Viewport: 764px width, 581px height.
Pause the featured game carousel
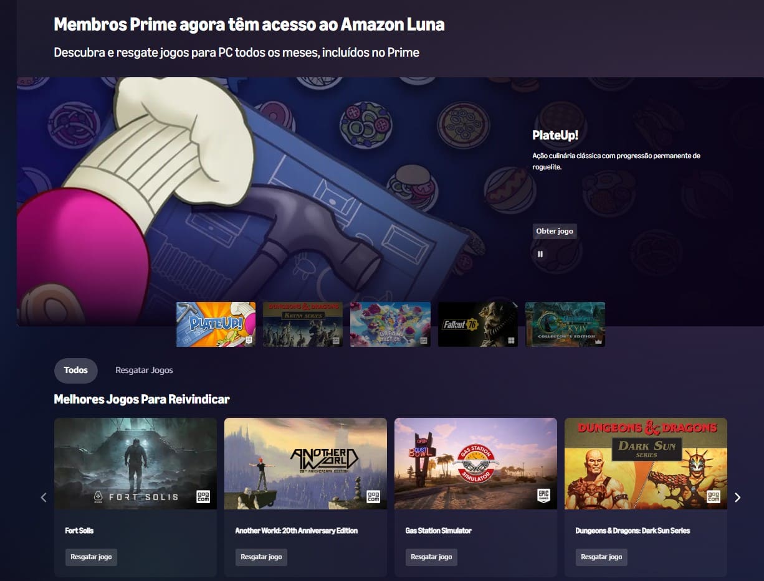tap(540, 253)
